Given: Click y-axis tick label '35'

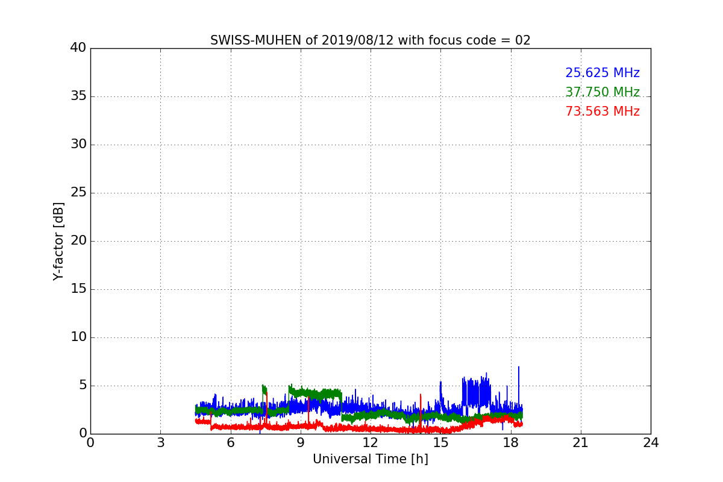Looking at the screenshot, I should click(x=78, y=96).
